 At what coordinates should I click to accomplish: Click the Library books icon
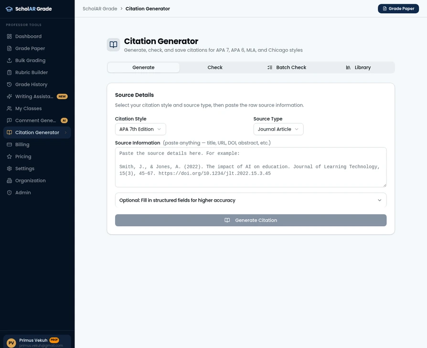pos(348,67)
